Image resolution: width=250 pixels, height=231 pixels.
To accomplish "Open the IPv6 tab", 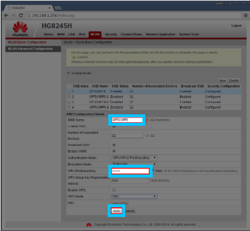I will point(82,34).
